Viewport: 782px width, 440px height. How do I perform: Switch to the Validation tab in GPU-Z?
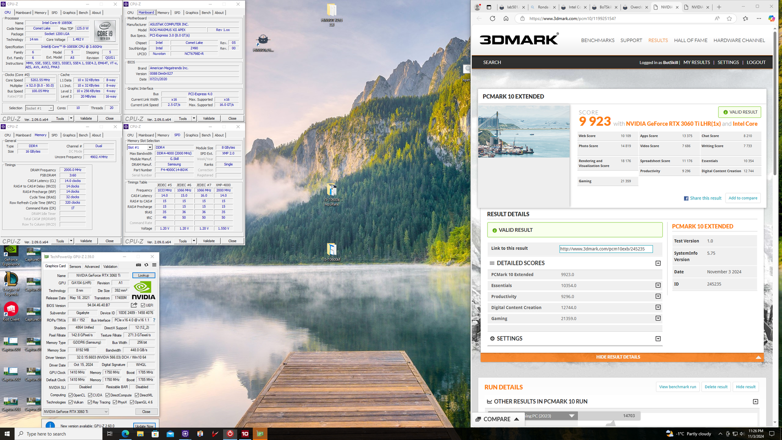point(110,266)
